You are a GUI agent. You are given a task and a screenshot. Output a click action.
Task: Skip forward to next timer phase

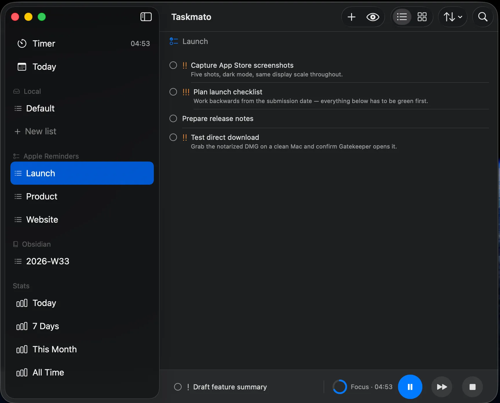coord(442,387)
